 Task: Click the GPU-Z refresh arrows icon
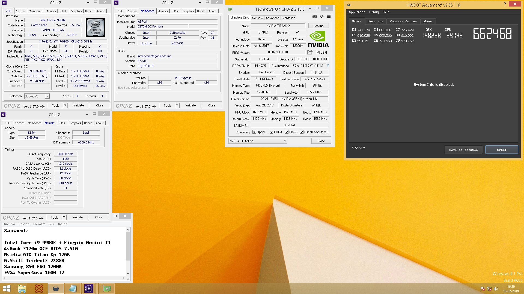(x=322, y=16)
